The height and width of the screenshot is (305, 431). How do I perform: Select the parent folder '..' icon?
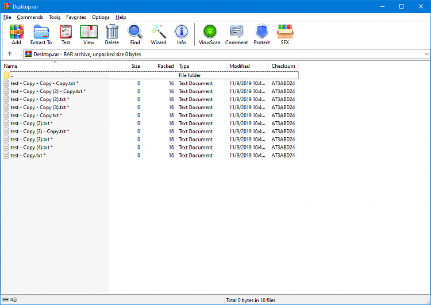coord(6,75)
